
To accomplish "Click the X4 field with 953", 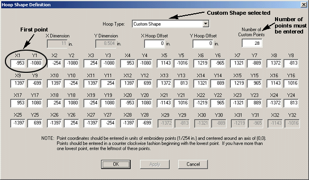I will [x=128, y=63].
